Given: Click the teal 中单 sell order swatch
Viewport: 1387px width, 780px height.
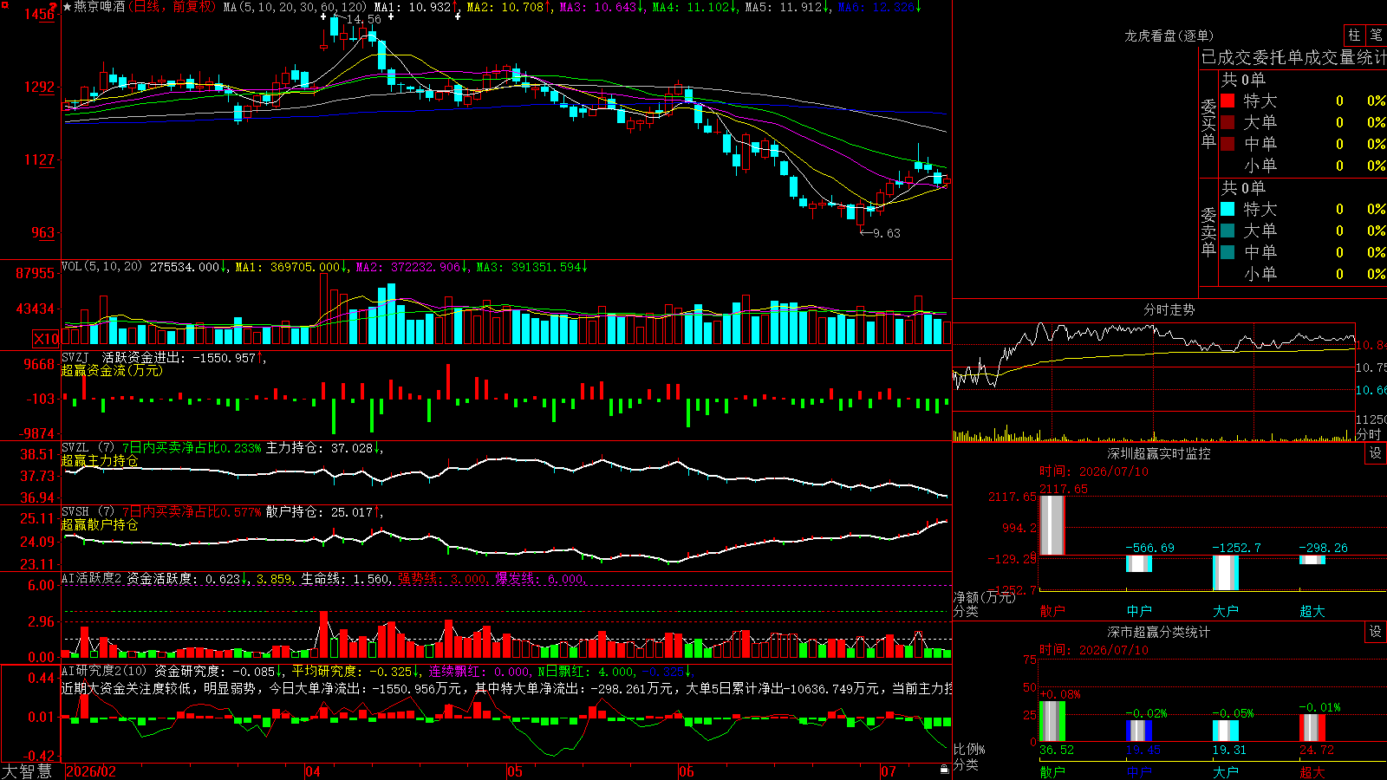Looking at the screenshot, I should click(1227, 252).
